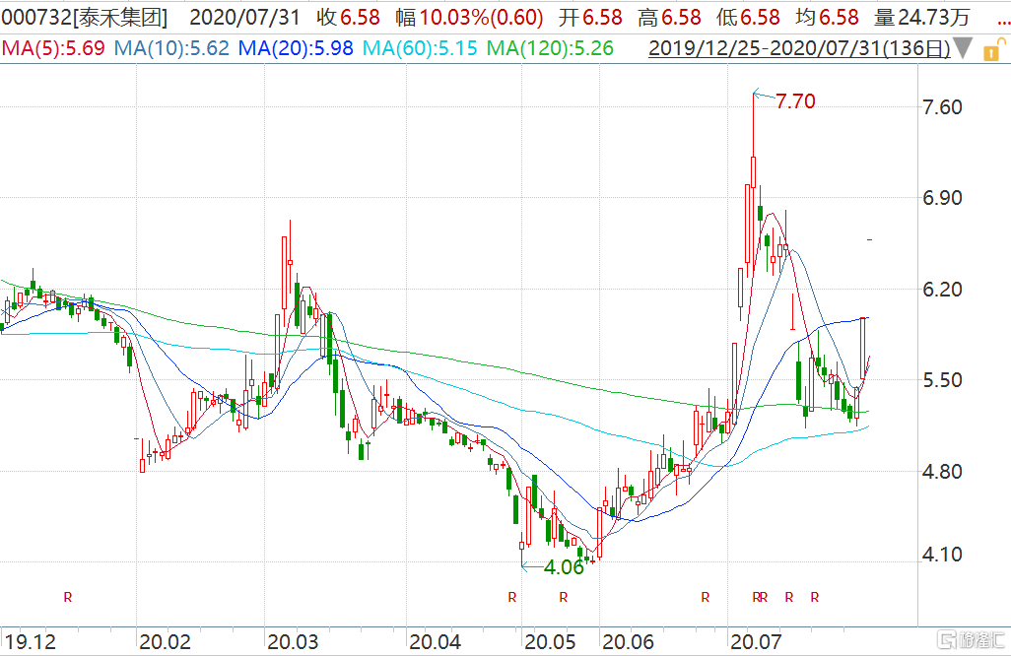Viewport: 1011px width, 656px height.
Task: Select the MA(120):5.26 indicator label
Action: (550, 48)
